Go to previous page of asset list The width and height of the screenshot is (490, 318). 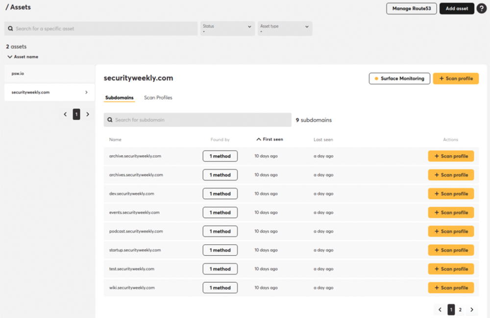65,114
